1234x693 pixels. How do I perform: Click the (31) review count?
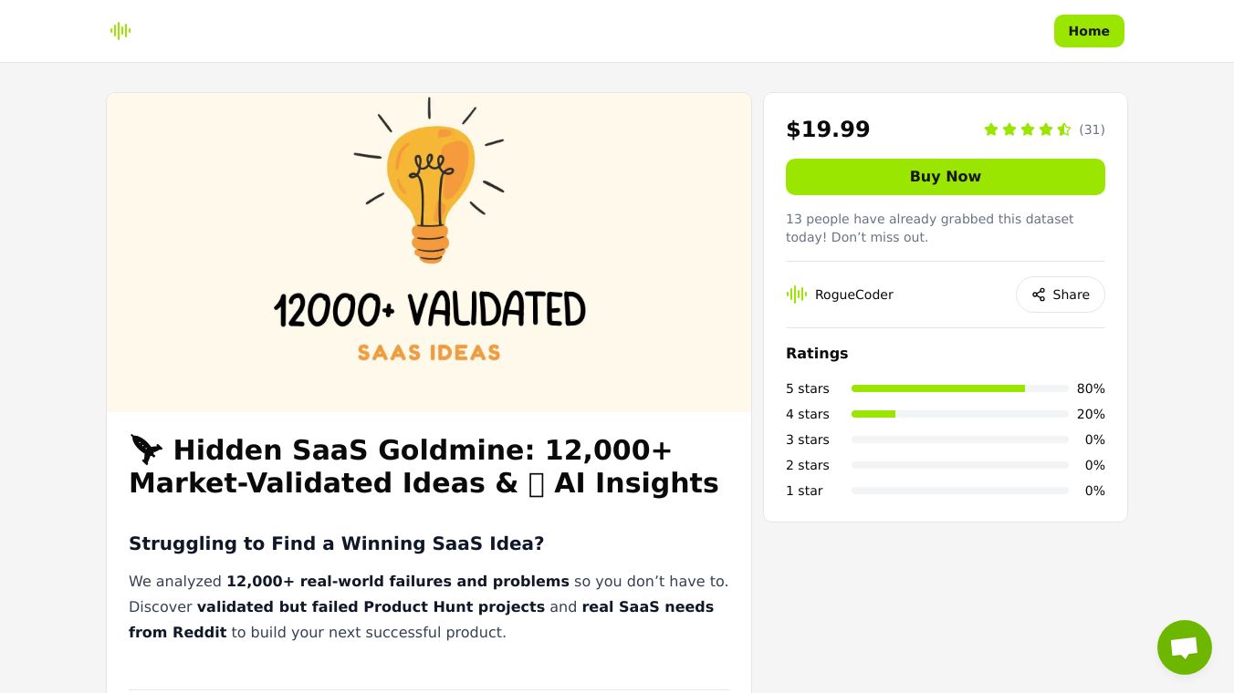click(x=1092, y=129)
